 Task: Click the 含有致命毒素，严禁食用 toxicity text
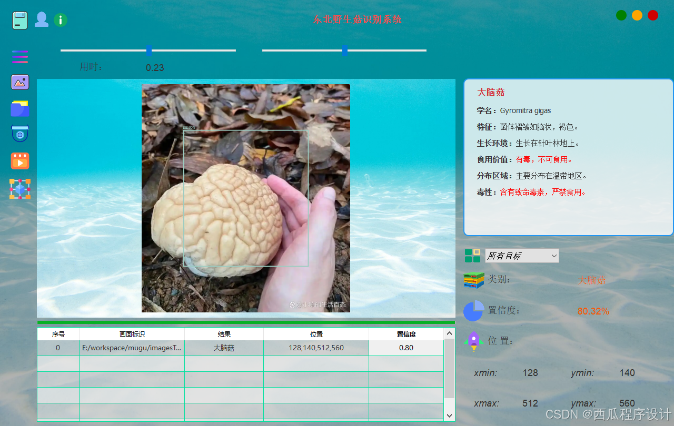point(543,192)
